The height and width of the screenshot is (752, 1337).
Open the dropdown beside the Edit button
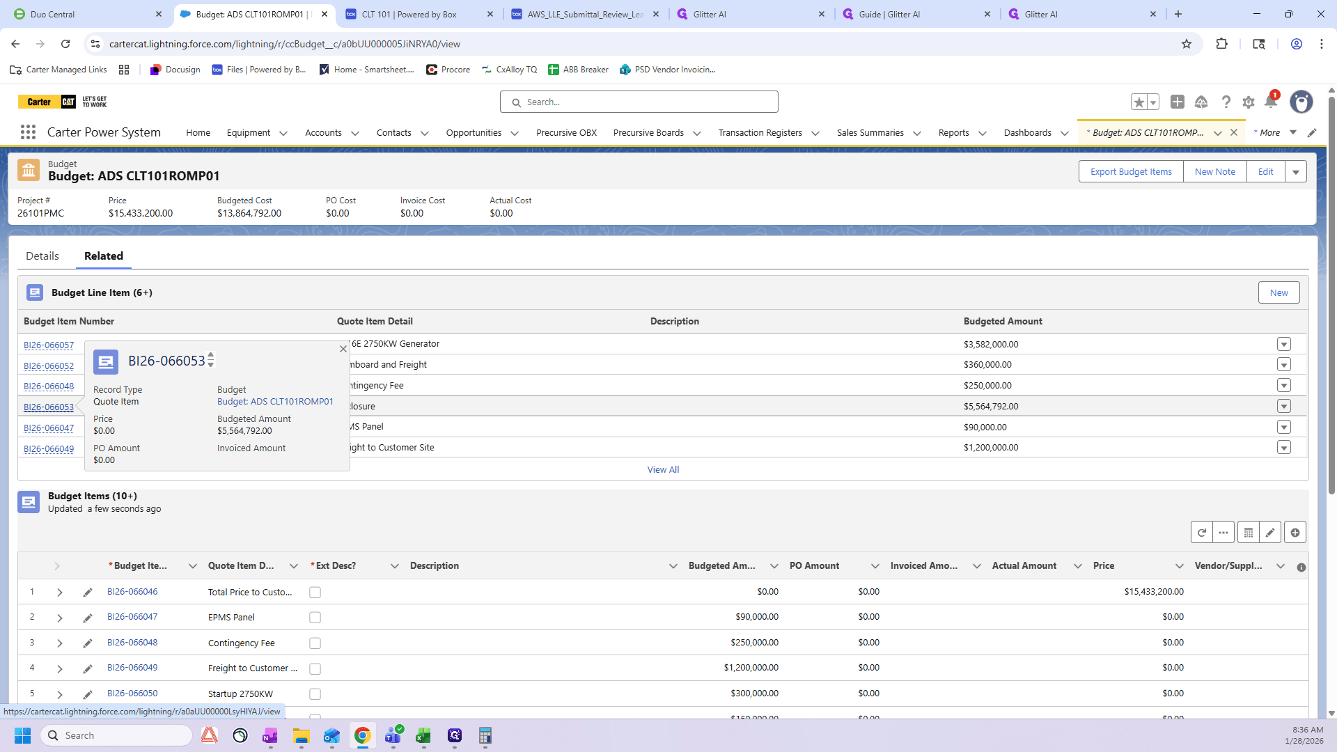point(1296,172)
